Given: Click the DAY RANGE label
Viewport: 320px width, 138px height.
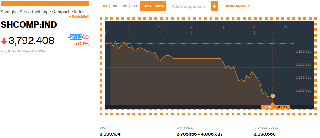Looking at the screenshot, I should click(184, 128).
